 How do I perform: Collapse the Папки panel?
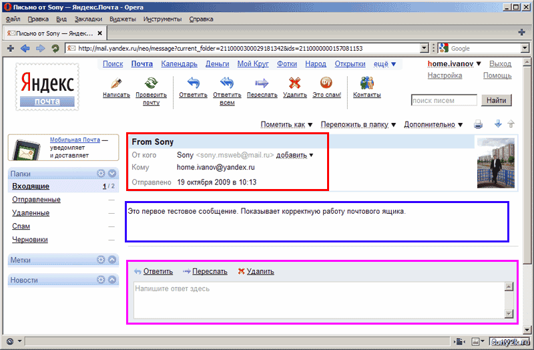click(x=112, y=174)
